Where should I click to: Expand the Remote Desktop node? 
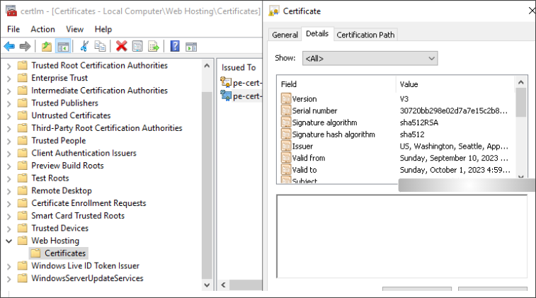[9, 191]
